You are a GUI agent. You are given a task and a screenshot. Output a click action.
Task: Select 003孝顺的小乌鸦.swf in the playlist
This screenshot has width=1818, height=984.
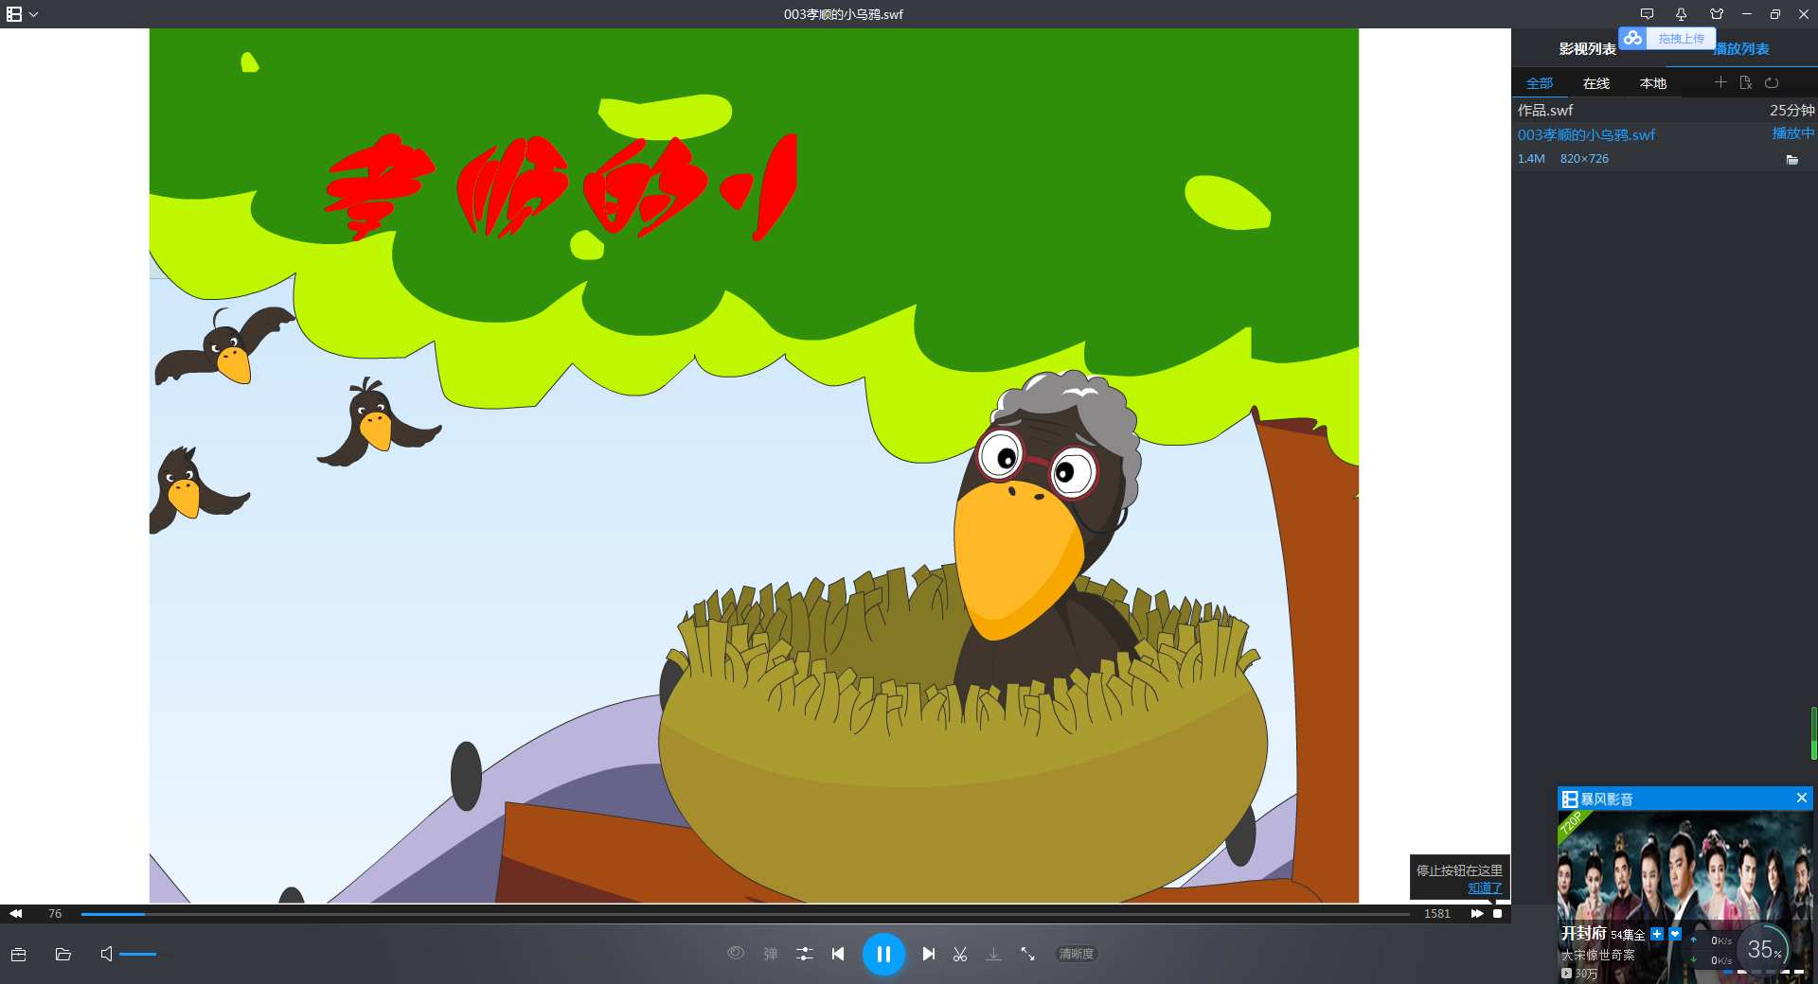pyautogui.click(x=1587, y=134)
